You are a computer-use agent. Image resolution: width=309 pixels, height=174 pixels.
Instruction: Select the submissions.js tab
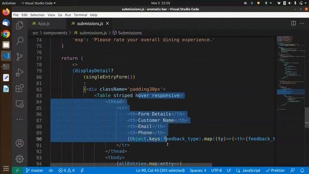[90, 24]
